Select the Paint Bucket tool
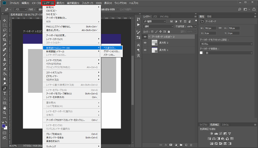Screen dimensions: 258x148 [5, 74]
